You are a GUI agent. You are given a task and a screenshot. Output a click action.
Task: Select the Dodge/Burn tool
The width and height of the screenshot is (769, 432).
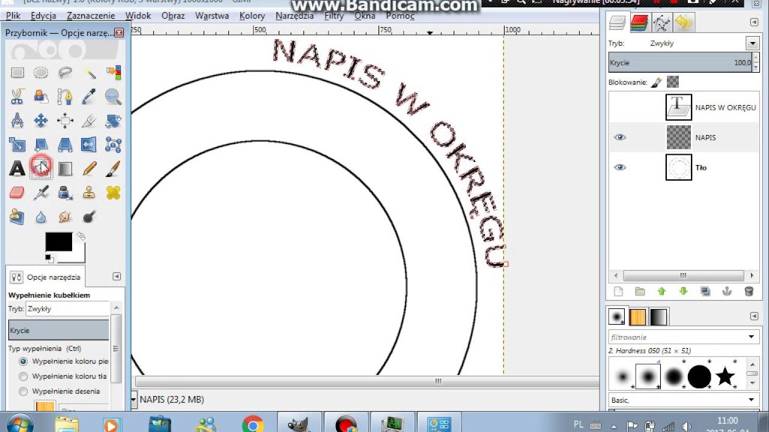tap(90, 217)
